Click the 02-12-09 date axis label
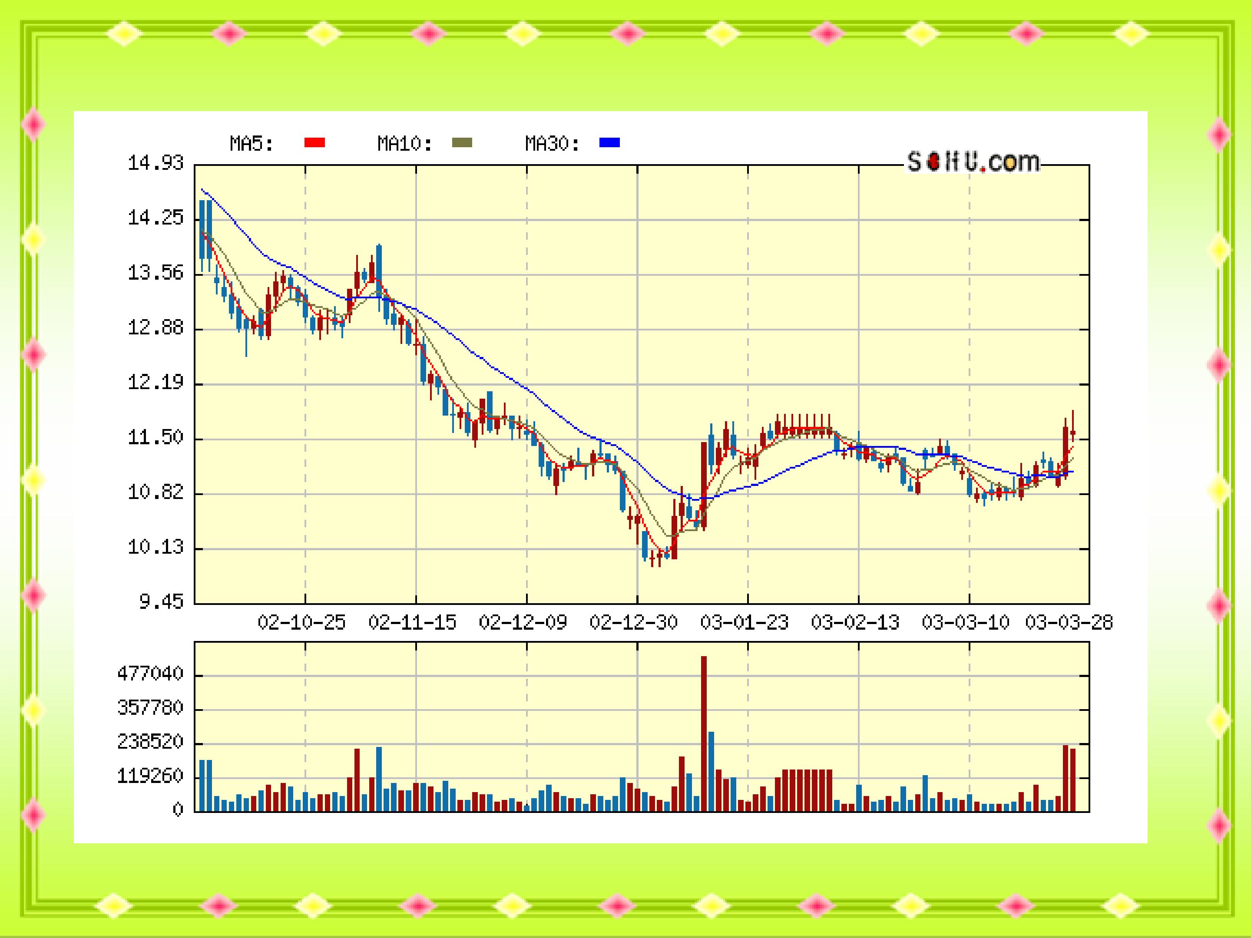The height and width of the screenshot is (938, 1251). tap(523, 622)
